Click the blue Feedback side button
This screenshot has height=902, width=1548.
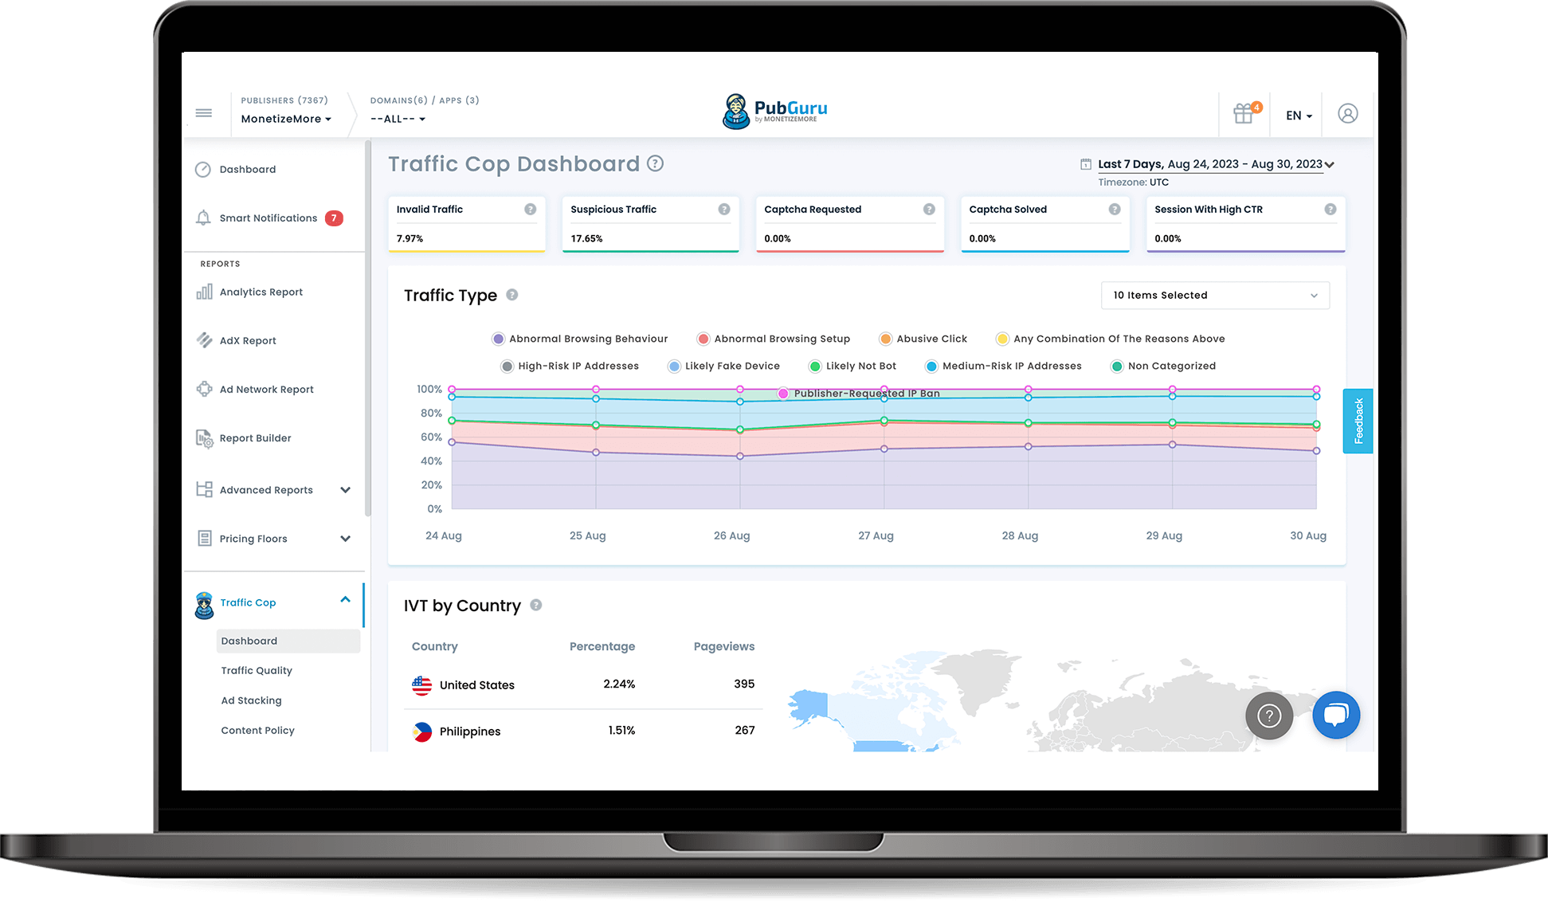click(1358, 421)
